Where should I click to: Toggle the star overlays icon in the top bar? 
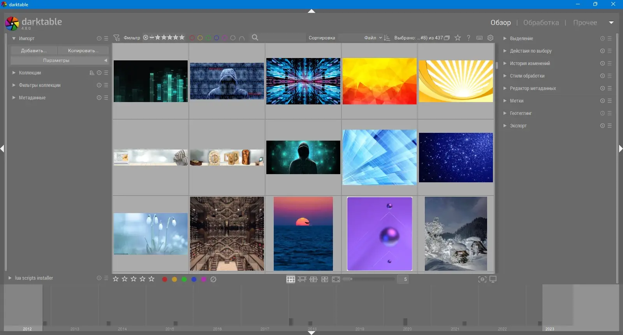point(458,38)
